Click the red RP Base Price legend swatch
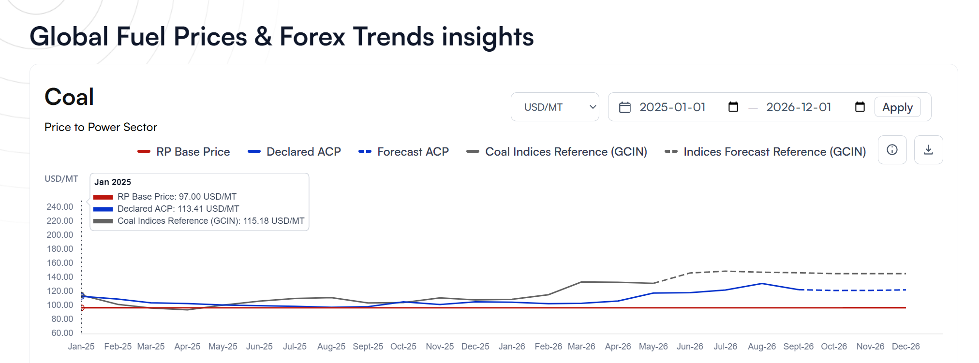This screenshot has height=363, width=979. click(144, 152)
